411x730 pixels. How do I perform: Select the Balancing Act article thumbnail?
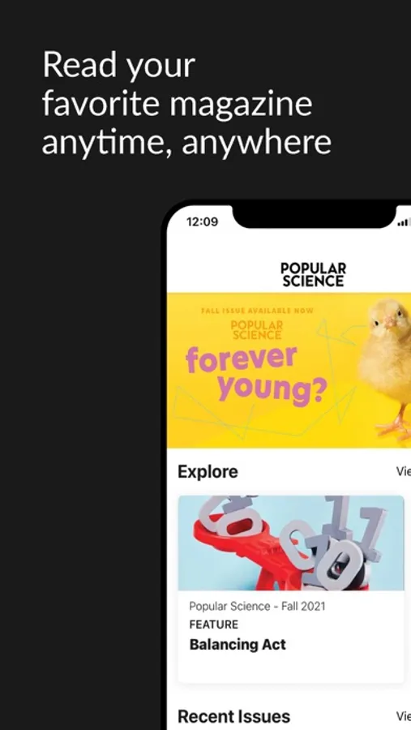[291, 543]
